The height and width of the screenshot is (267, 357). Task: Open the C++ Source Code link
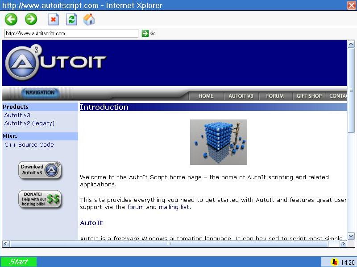point(29,145)
